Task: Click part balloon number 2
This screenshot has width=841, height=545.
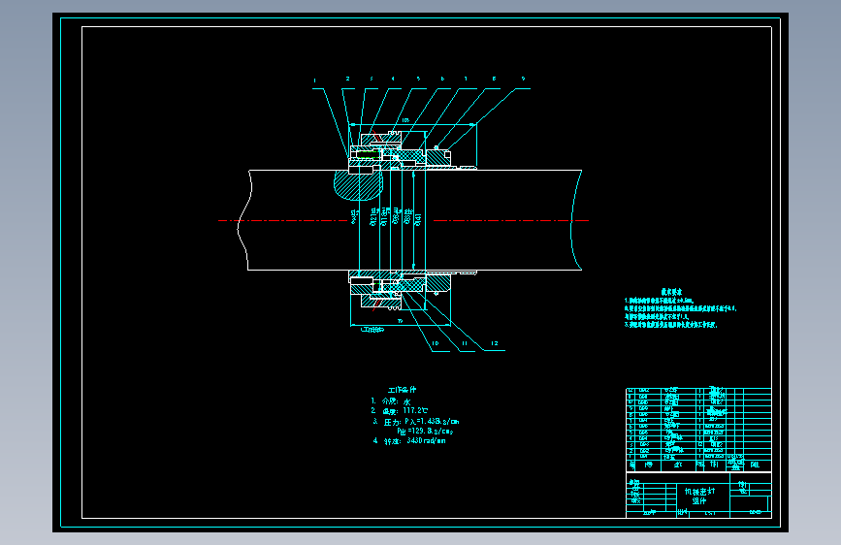Action: tap(347, 79)
